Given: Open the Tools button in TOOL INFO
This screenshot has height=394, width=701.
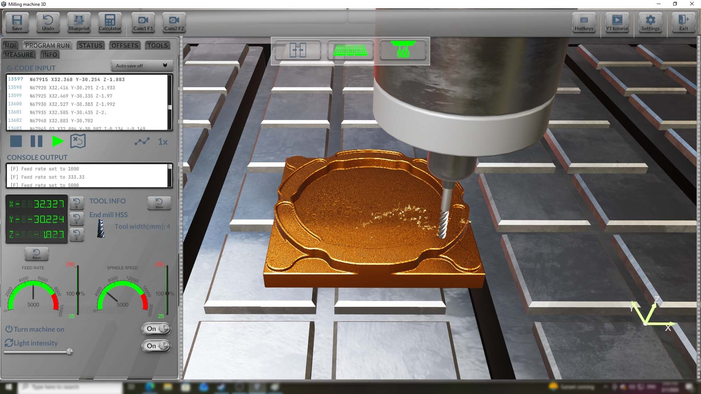Looking at the screenshot, I should pyautogui.click(x=159, y=203).
